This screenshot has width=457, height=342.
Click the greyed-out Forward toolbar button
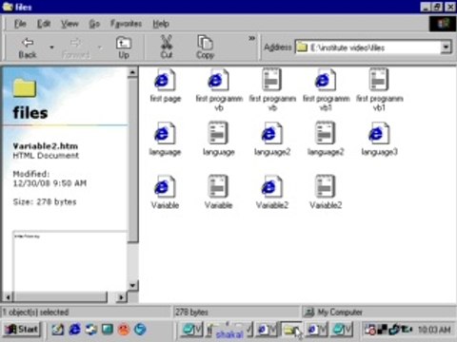tap(75, 47)
